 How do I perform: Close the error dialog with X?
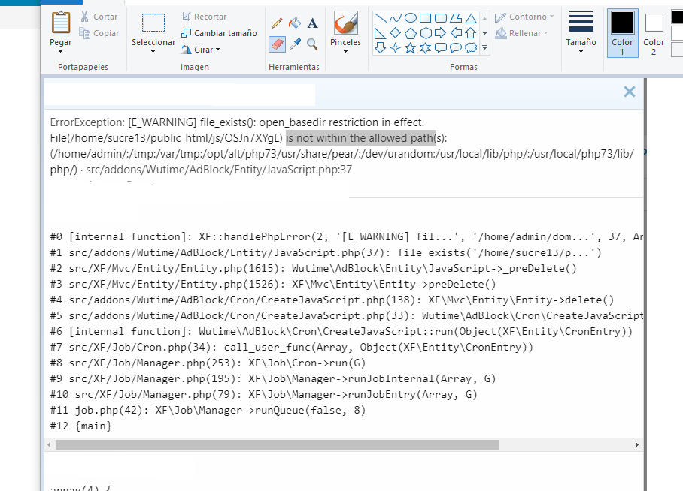630,92
